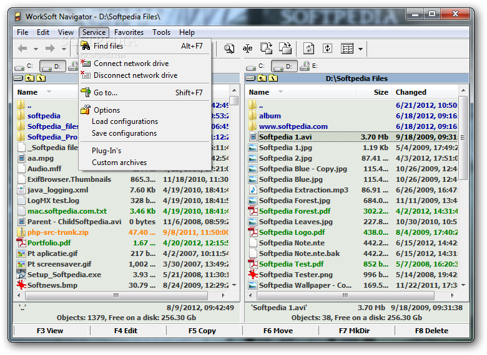The image size is (487, 355).
Task: Open Plug-In's menu entry
Action: [145, 151]
